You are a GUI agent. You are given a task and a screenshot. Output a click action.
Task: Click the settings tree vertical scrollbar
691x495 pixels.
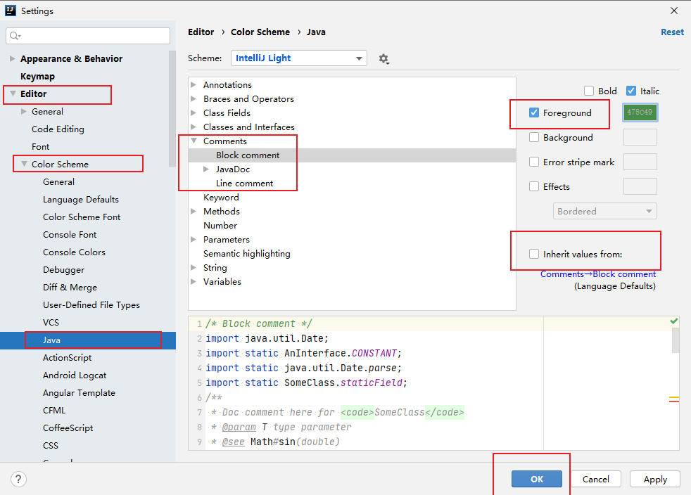(x=172, y=108)
